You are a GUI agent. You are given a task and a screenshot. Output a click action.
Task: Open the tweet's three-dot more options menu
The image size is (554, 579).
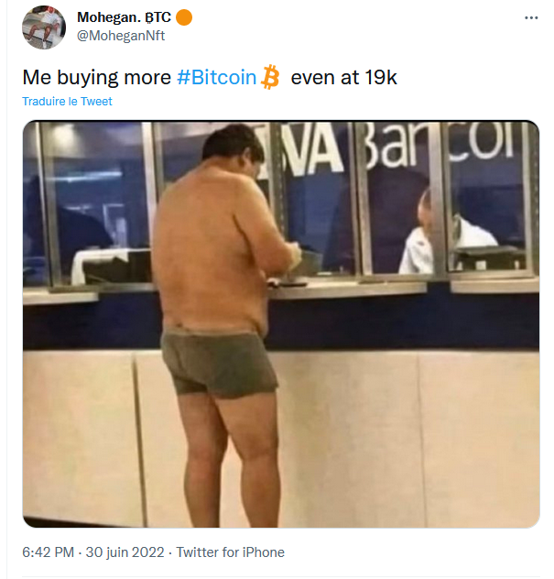point(531,18)
